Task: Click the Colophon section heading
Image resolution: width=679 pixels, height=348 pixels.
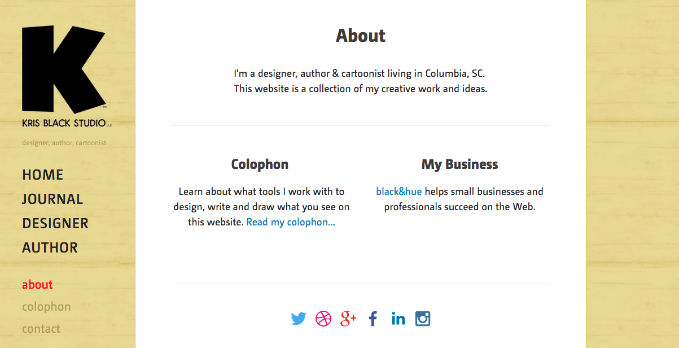Action: (260, 164)
